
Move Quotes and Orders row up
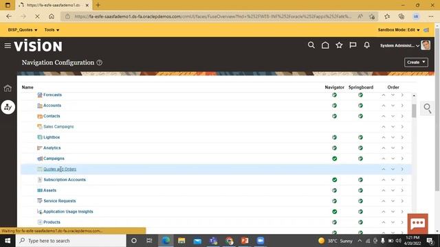click(384, 169)
